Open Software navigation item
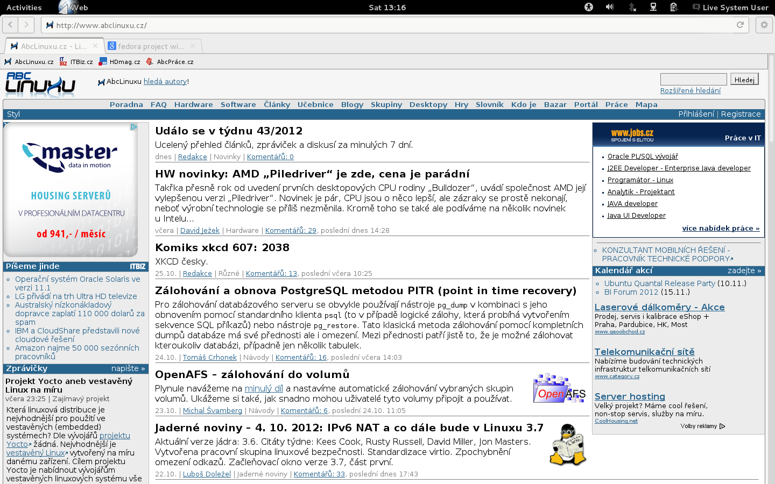This screenshot has width=775, height=484. pos(238,104)
